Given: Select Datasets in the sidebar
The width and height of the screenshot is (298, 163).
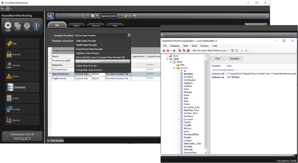Looking at the screenshot, I should click(x=22, y=87).
